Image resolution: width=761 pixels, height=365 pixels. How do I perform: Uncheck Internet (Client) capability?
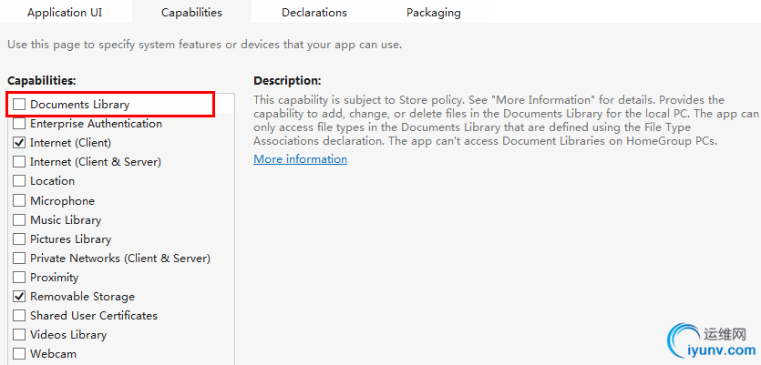click(x=19, y=143)
